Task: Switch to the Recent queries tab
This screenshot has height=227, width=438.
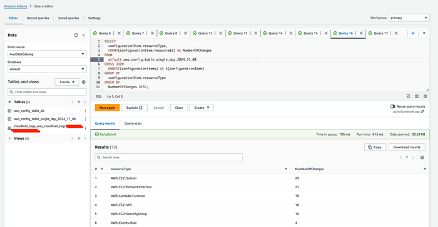Action: [x=38, y=18]
